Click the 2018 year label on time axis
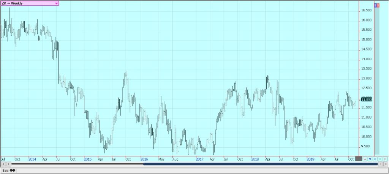Screen dimensions: 389x174 [255, 159]
